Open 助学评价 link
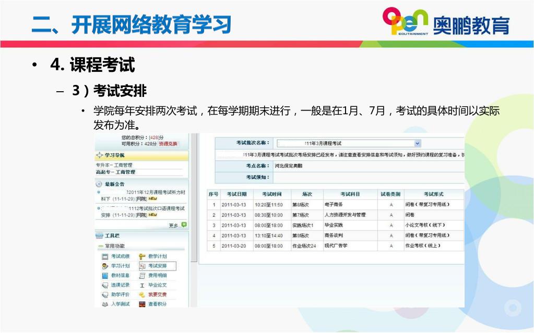This screenshot has height=333, width=534. 120,294
